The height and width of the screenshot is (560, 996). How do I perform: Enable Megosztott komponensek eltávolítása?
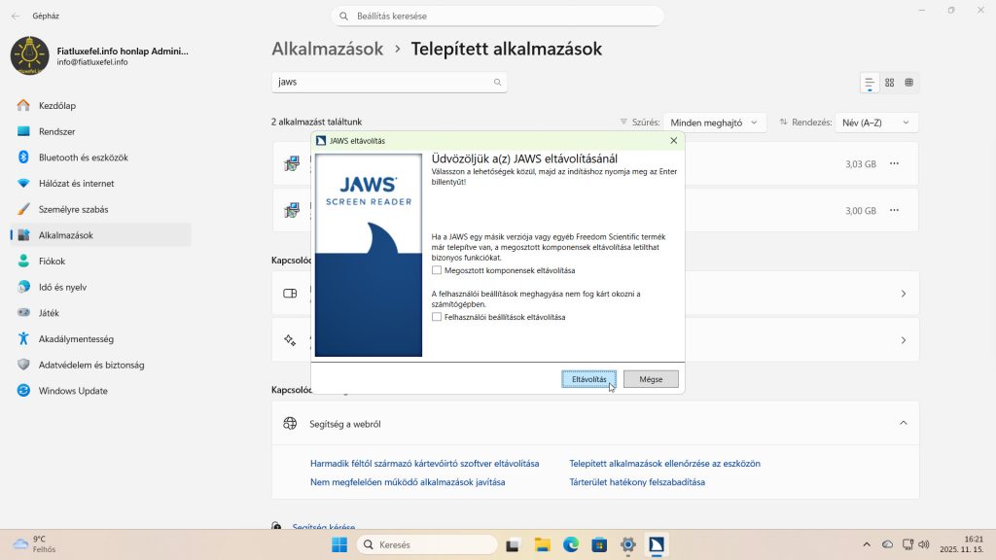coord(437,270)
